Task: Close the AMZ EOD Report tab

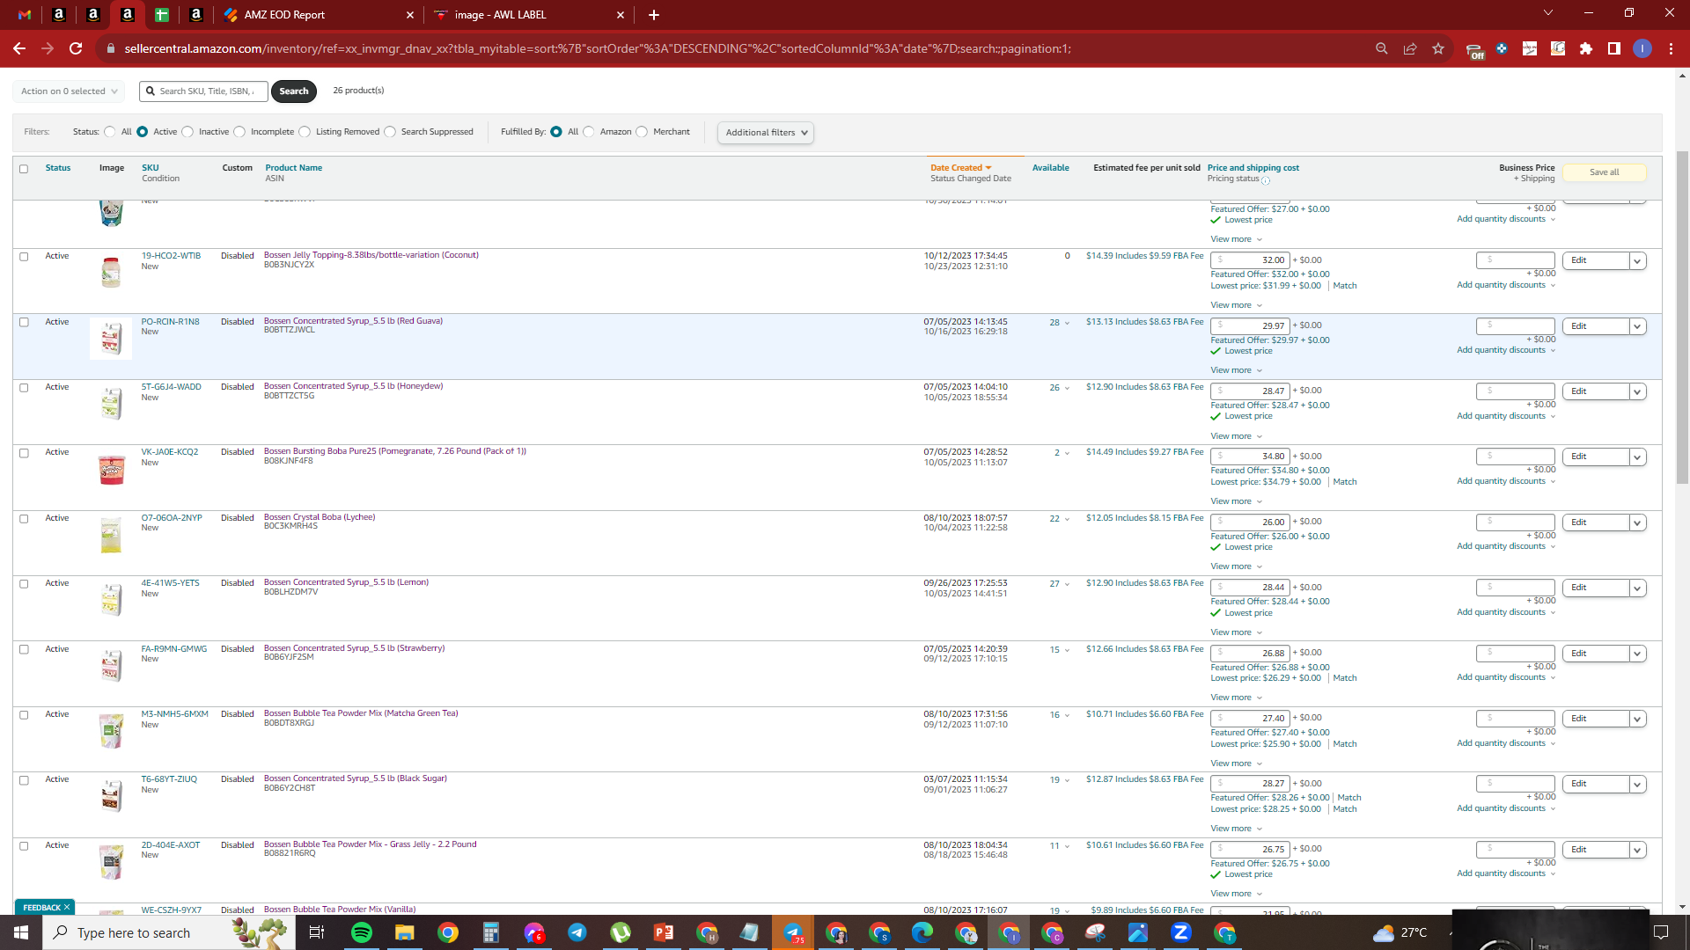Action: click(x=409, y=15)
